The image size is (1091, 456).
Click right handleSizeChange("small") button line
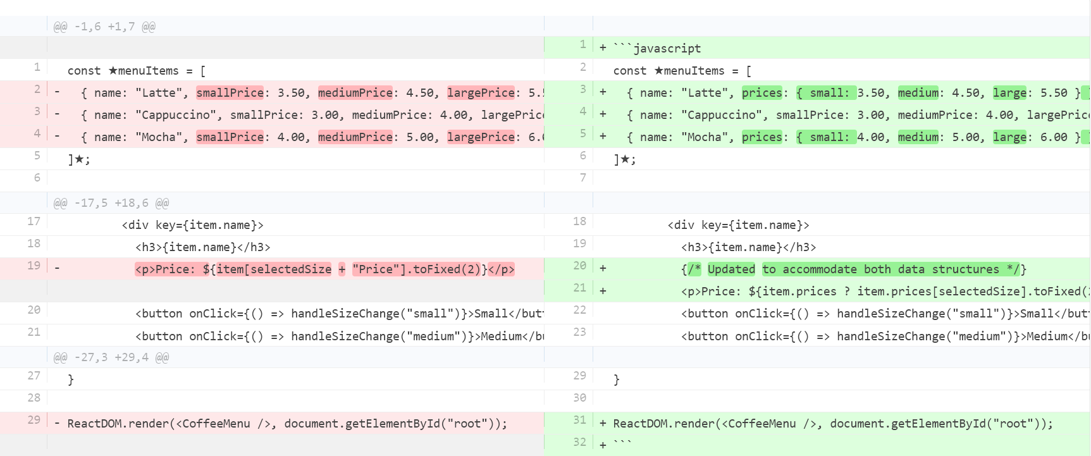[885, 314]
